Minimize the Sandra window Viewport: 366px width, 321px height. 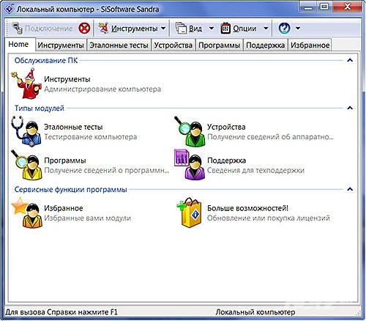(308, 7)
